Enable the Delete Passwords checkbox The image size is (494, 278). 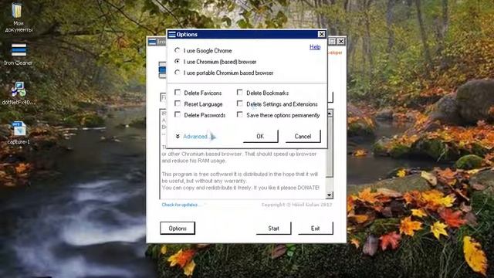coord(178,115)
